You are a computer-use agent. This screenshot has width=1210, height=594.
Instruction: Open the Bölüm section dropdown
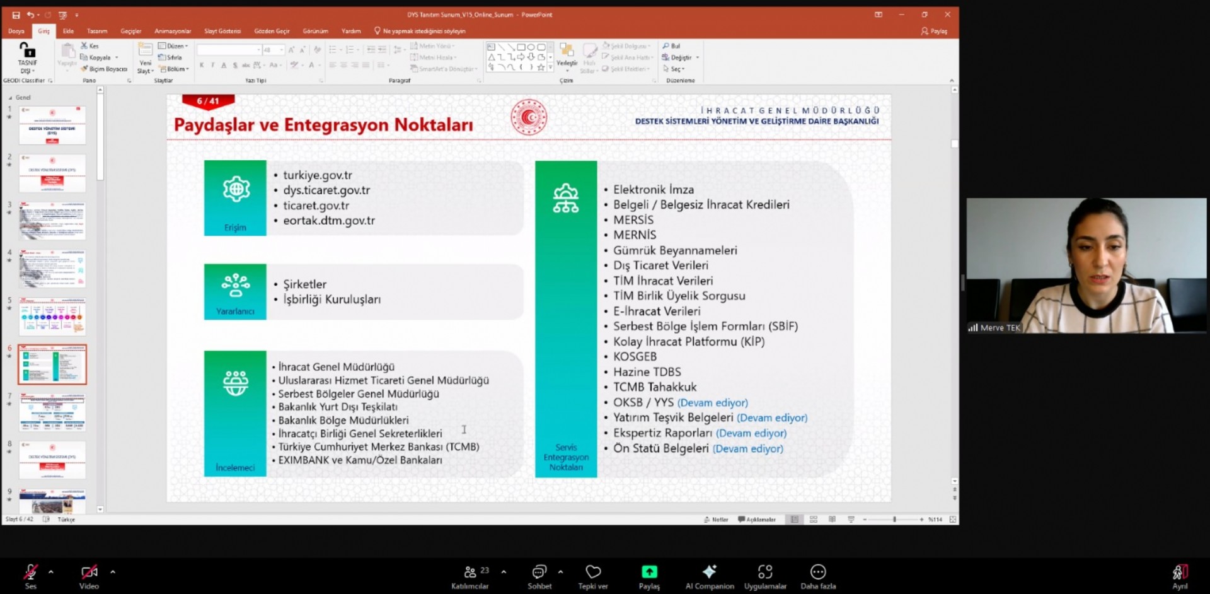(174, 69)
